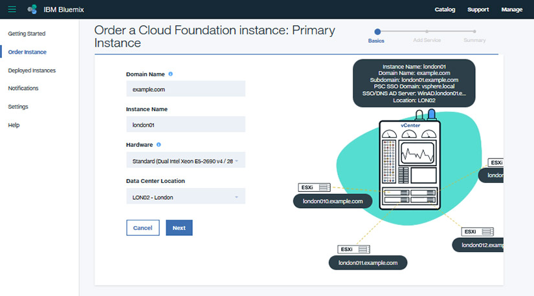The height and width of the screenshot is (296, 534).
Task: Click ESXi icon above london012 host
Action: [478, 232]
